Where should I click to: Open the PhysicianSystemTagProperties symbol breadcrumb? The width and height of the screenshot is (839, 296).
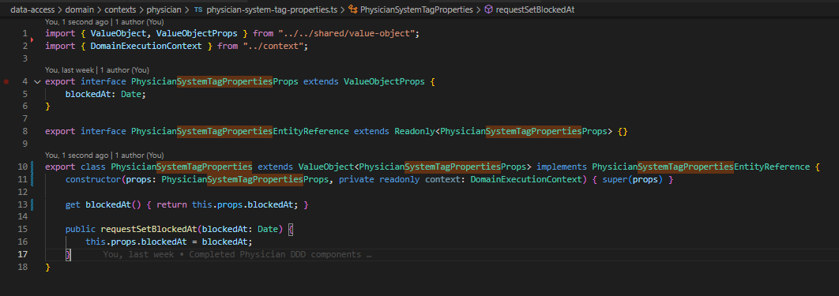(417, 9)
